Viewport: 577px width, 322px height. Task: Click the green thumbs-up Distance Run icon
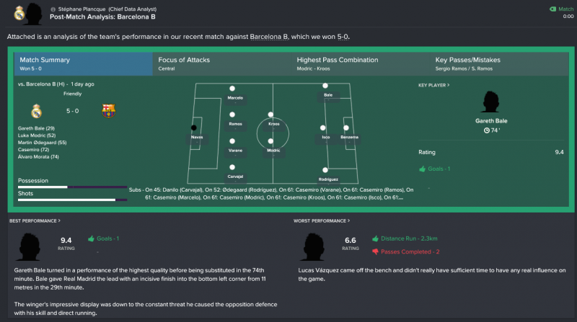pyautogui.click(x=375, y=238)
